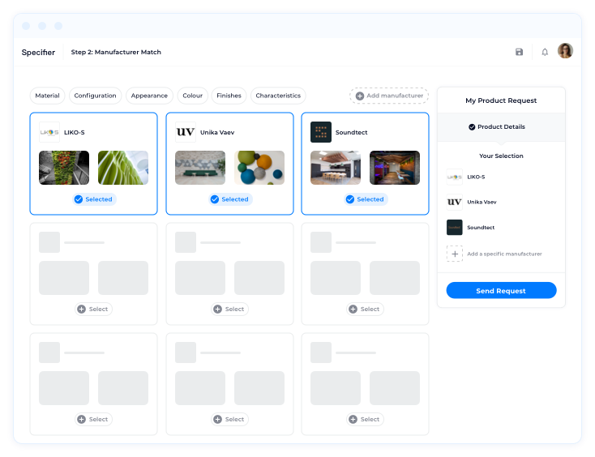Click plus icon to add specific manufacturer
The width and height of the screenshot is (595, 457).
click(455, 254)
